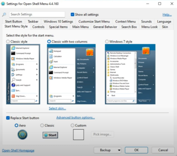Click the Help... link
Image resolution: width=177 pixels, height=156 pixels.
coord(167,15)
